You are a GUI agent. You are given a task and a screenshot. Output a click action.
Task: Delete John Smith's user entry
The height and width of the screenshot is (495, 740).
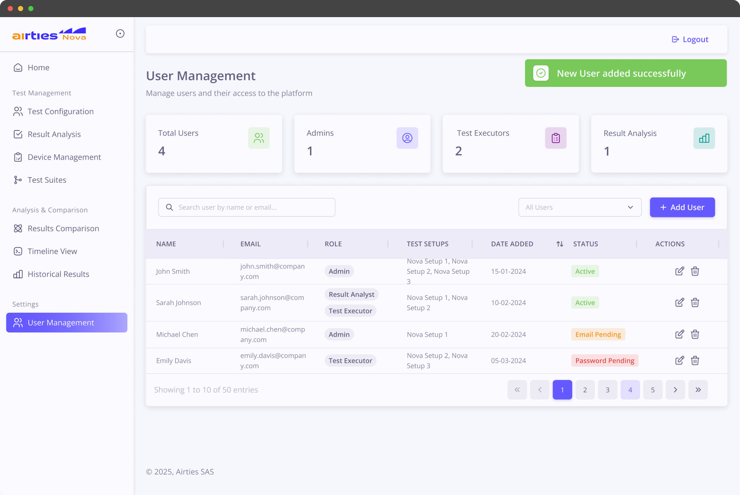pyautogui.click(x=695, y=271)
